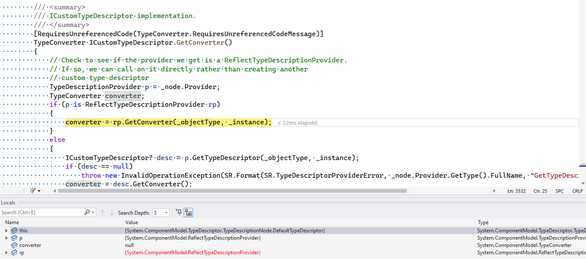Click the find next down arrow

[x=112, y=213]
